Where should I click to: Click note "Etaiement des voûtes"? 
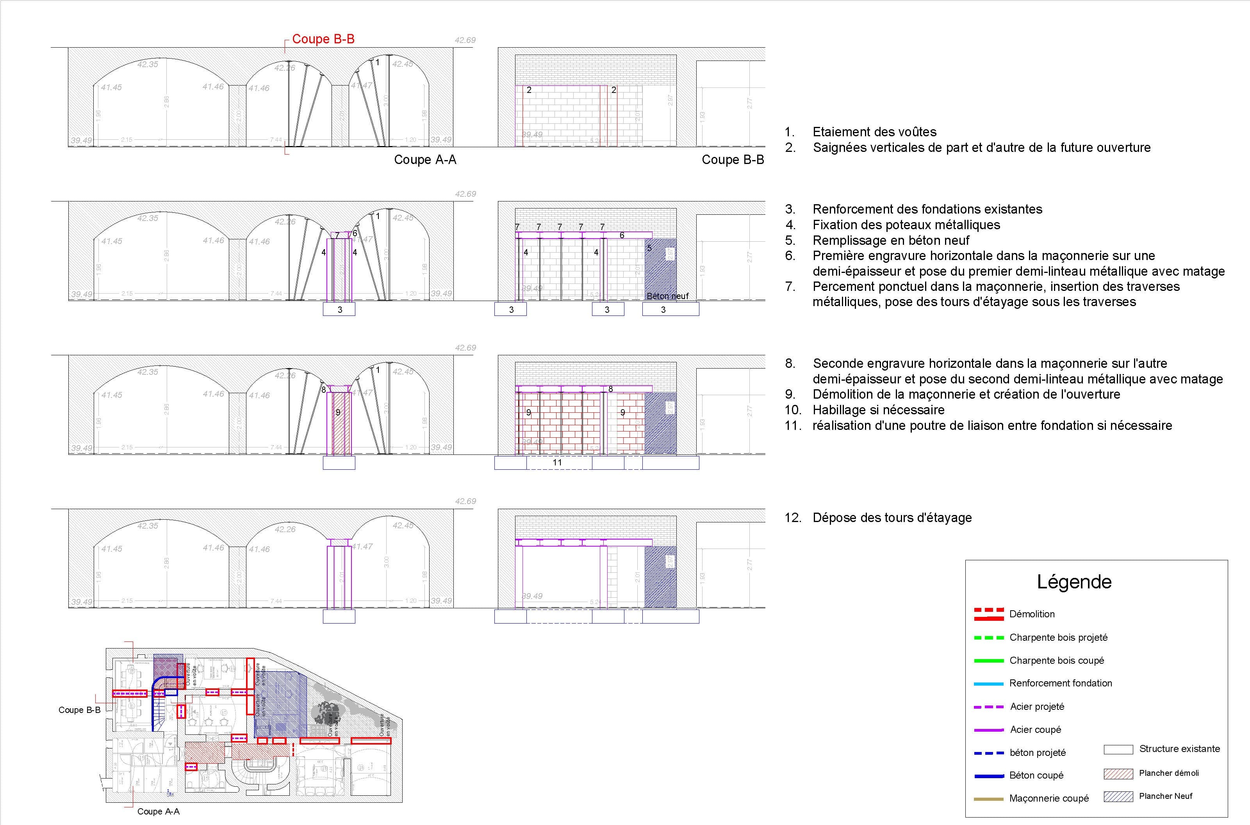[874, 132]
